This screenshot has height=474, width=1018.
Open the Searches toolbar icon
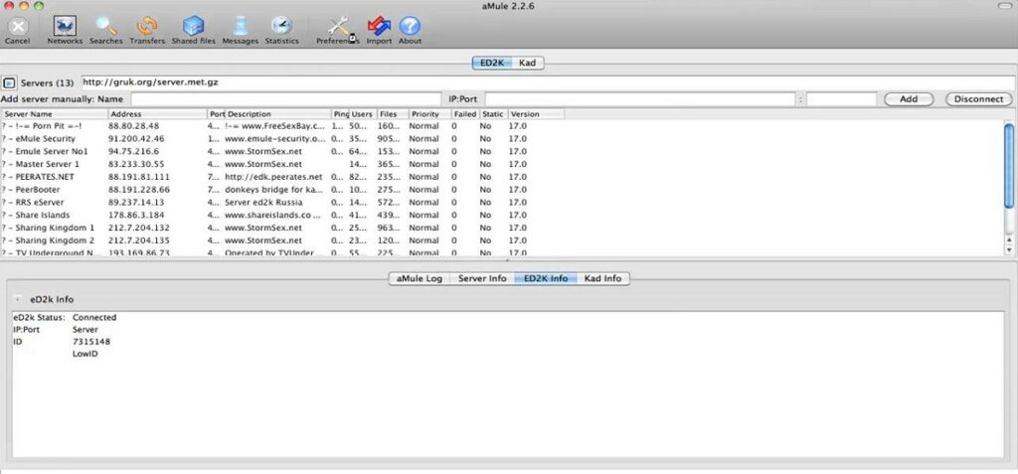coord(106,26)
